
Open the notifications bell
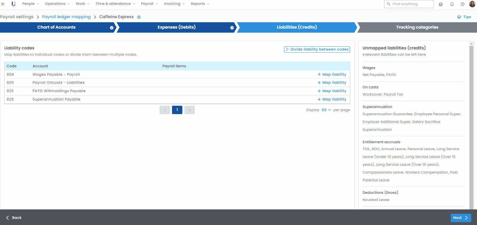click(452, 4)
